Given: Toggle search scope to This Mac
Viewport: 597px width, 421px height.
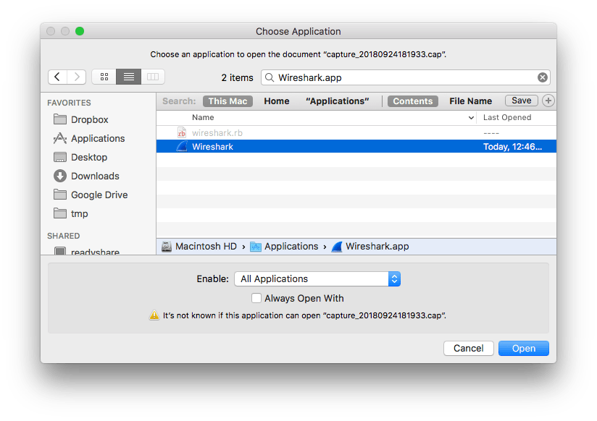Looking at the screenshot, I should click(x=227, y=101).
